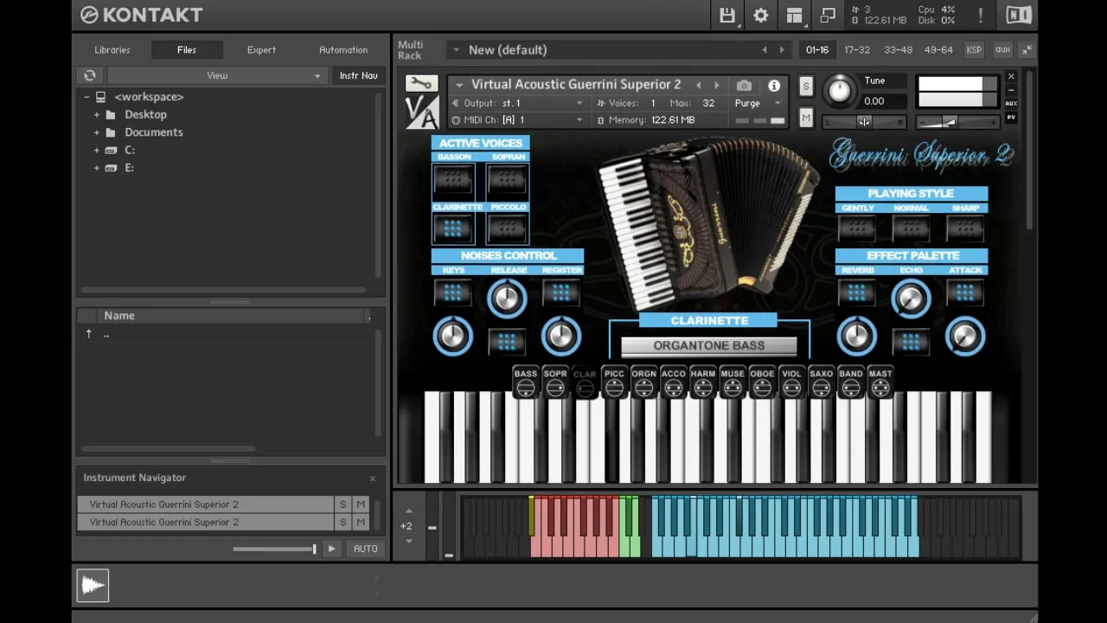Image resolution: width=1107 pixels, height=623 pixels.
Task: Switch to the Libraries tab
Action: click(112, 50)
